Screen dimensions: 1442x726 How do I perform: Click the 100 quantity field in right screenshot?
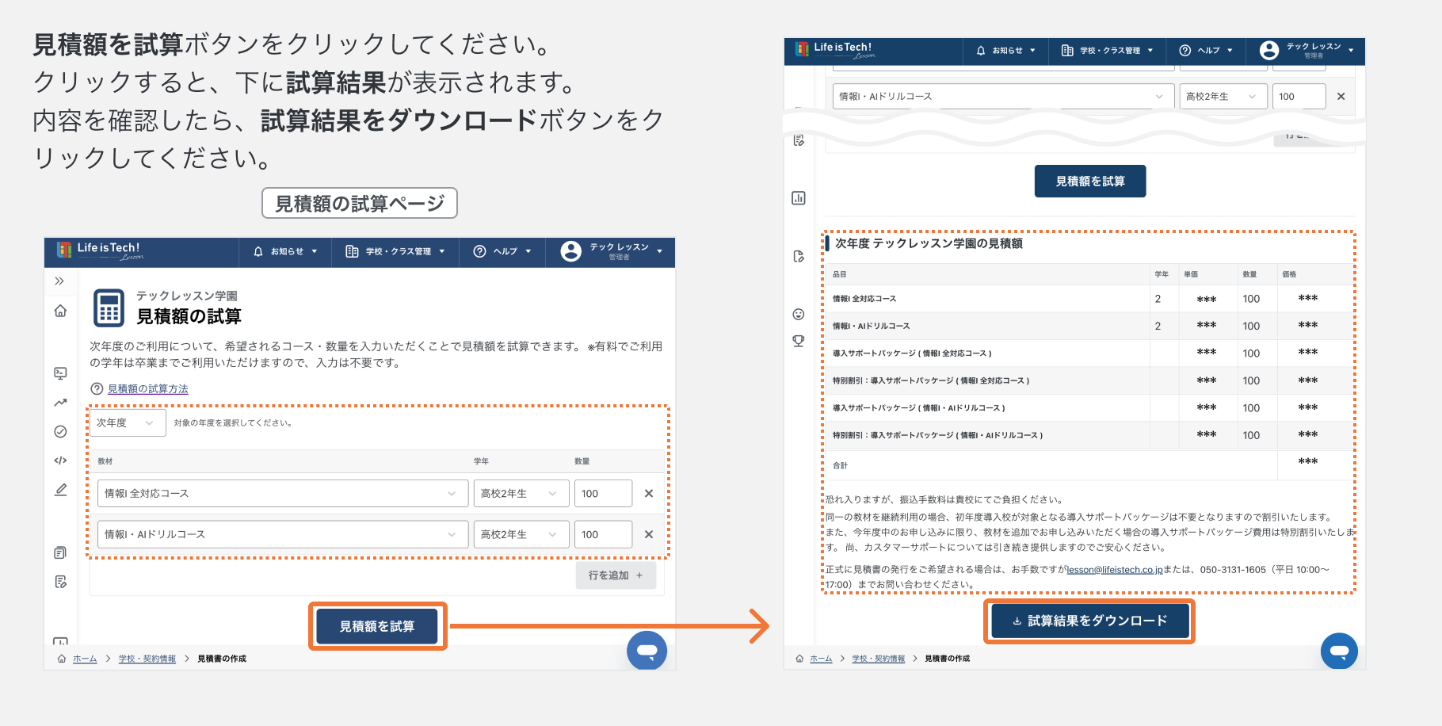(x=1299, y=96)
